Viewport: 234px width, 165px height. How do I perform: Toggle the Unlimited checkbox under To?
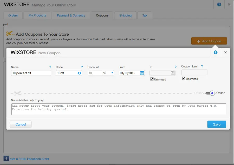152,79
